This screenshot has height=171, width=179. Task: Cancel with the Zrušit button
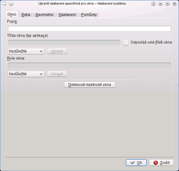pyautogui.click(x=161, y=162)
